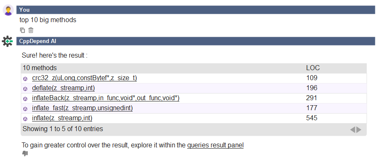
Task: Go to next page of results arrow
Action: (x=359, y=130)
